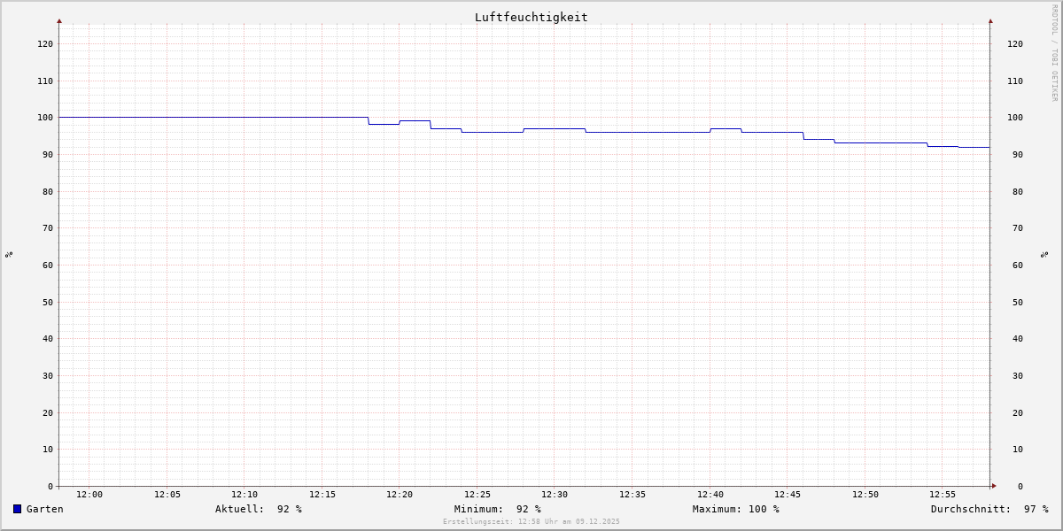
Task: Click the Minimum: 92 % value
Action: click(x=498, y=509)
